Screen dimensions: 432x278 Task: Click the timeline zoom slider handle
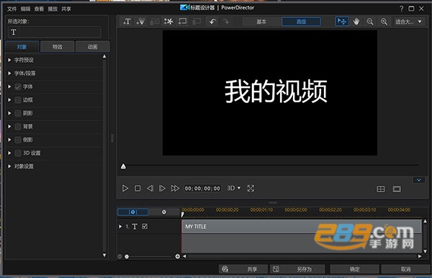click(127, 256)
